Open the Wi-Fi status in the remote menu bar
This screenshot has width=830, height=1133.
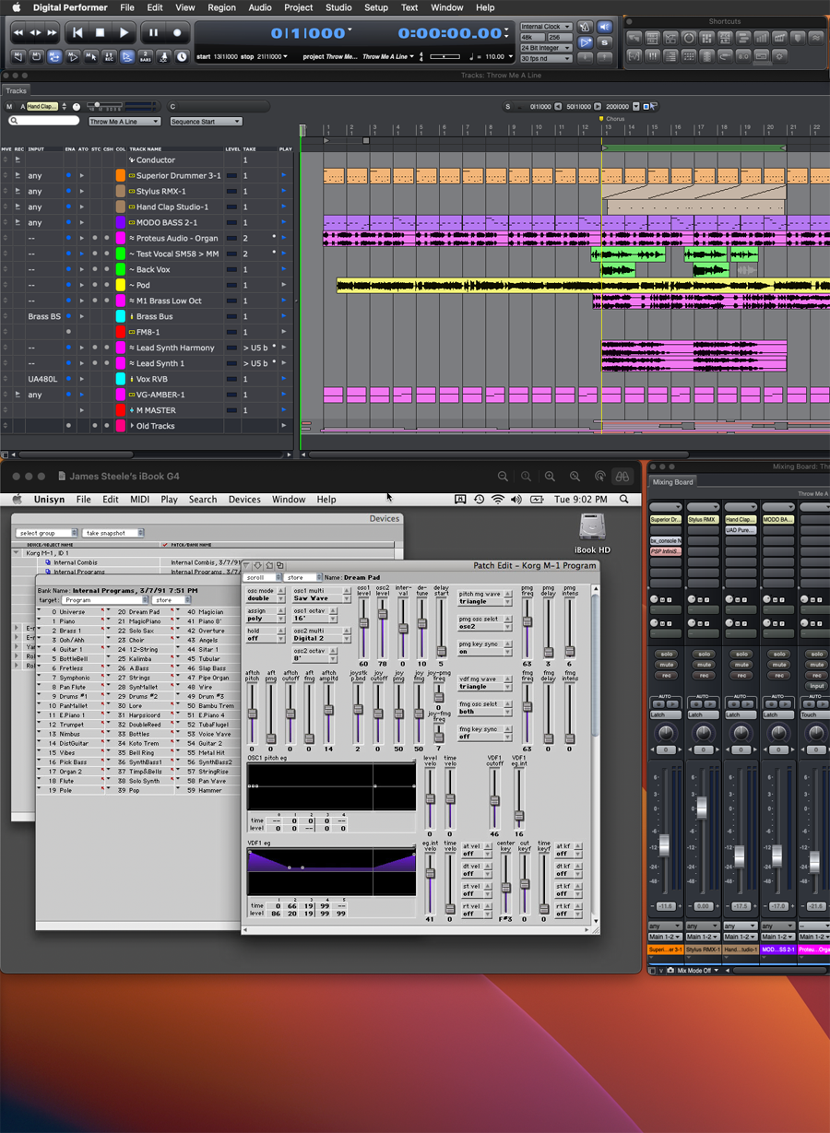point(498,500)
